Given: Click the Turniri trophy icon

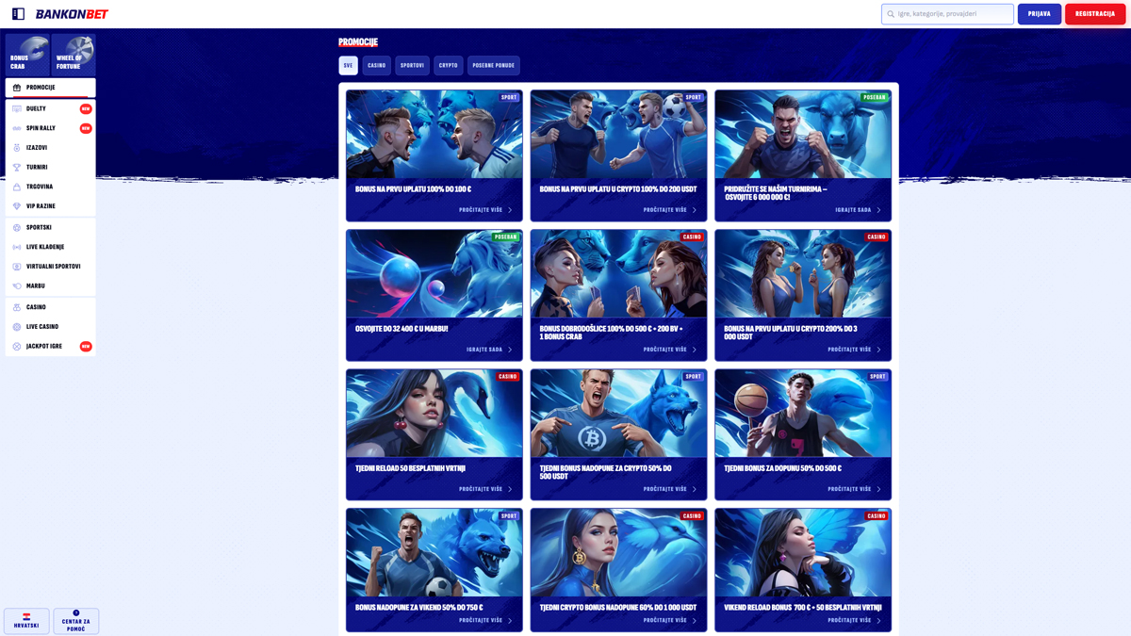Looking at the screenshot, I should pyautogui.click(x=17, y=168).
